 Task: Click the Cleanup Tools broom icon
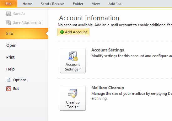coord(73,94)
